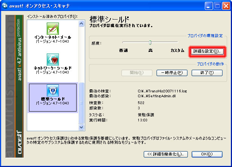
Task: Click the 終了(T) terminate button
Action: (207, 73)
